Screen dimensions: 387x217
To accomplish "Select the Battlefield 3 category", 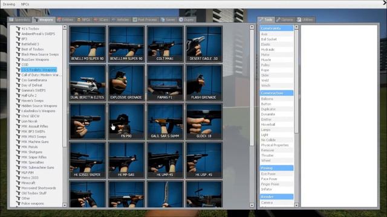I will [30, 44].
